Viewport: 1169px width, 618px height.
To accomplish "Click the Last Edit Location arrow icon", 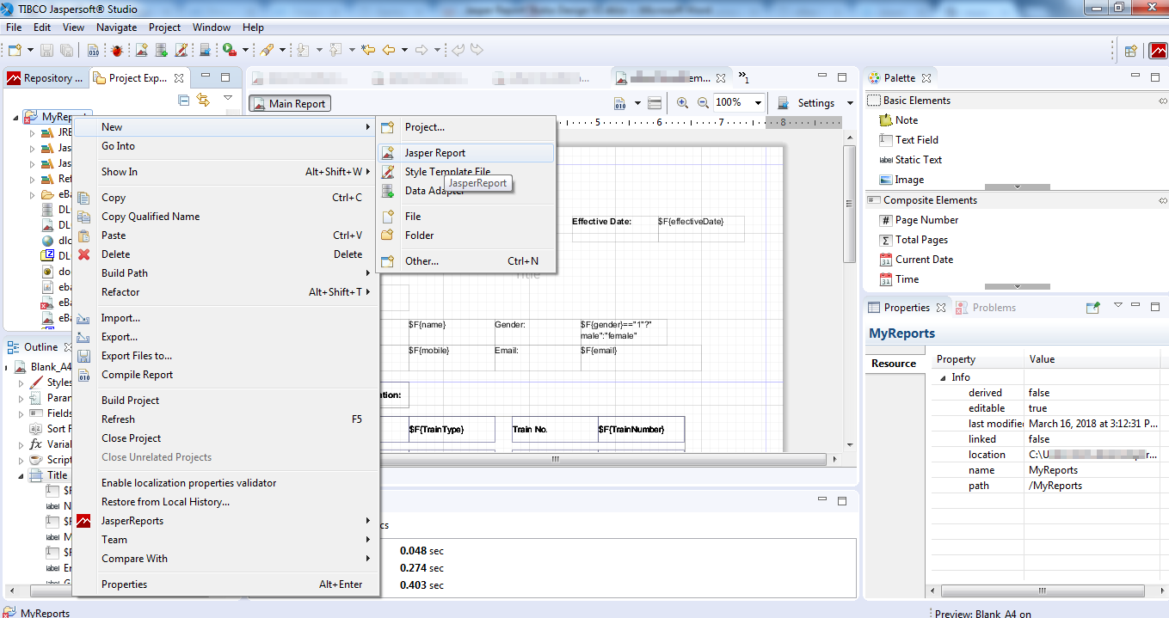I will 368,51.
